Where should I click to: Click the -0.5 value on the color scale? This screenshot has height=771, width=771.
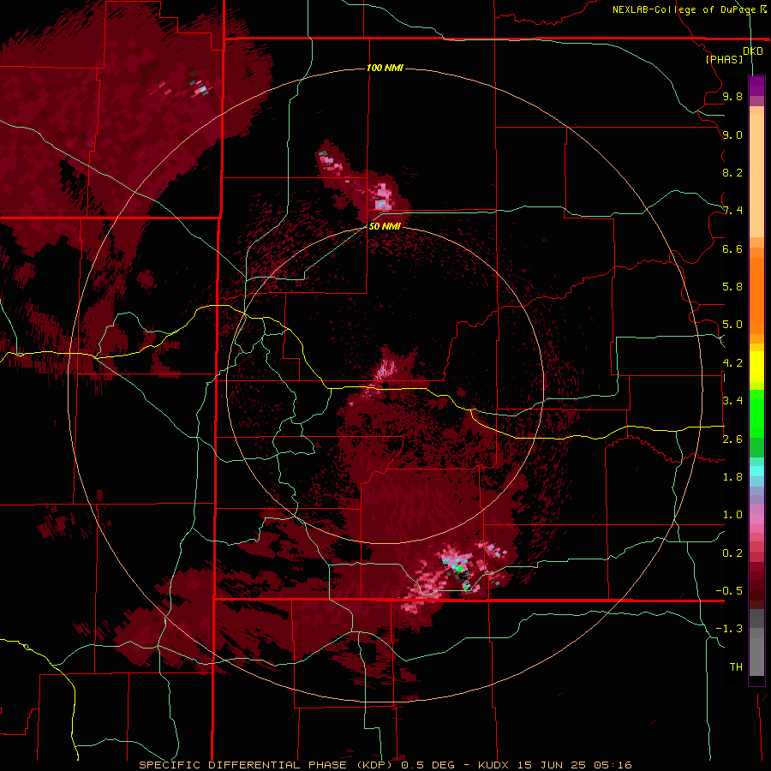tap(729, 591)
